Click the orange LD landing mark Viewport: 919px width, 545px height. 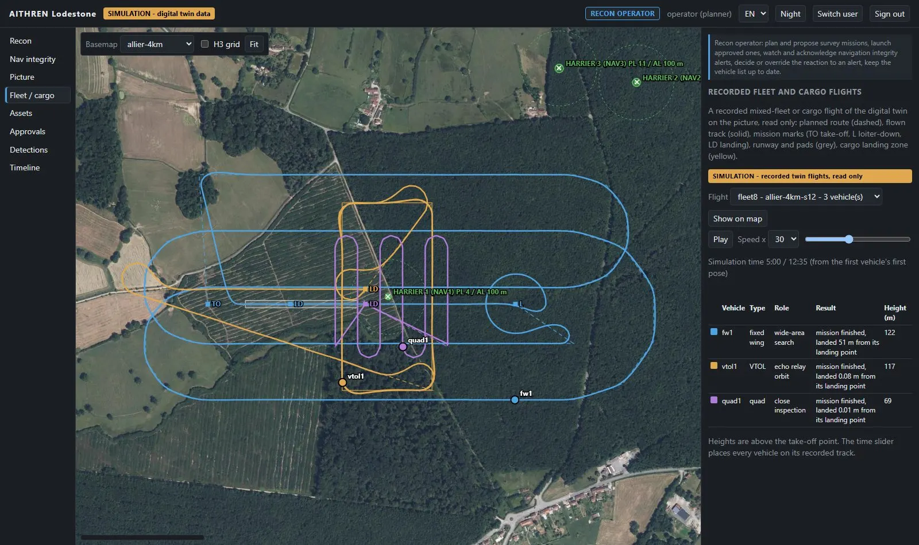(365, 289)
